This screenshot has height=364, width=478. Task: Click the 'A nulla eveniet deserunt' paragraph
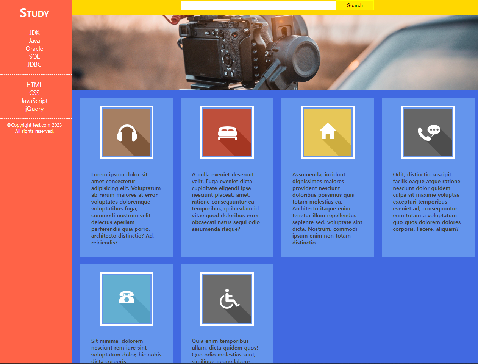click(227, 202)
